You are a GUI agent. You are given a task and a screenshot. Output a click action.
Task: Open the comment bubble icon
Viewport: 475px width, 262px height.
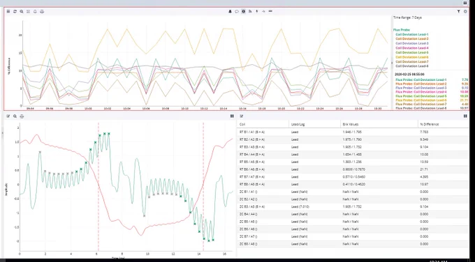click(237, 11)
